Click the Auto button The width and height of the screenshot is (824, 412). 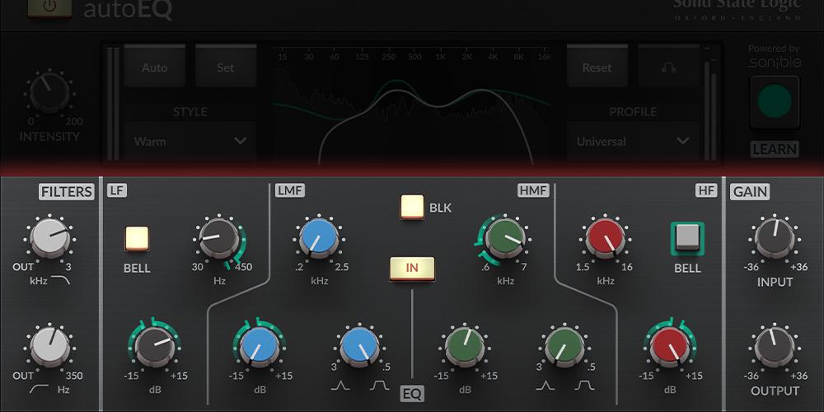point(154,68)
